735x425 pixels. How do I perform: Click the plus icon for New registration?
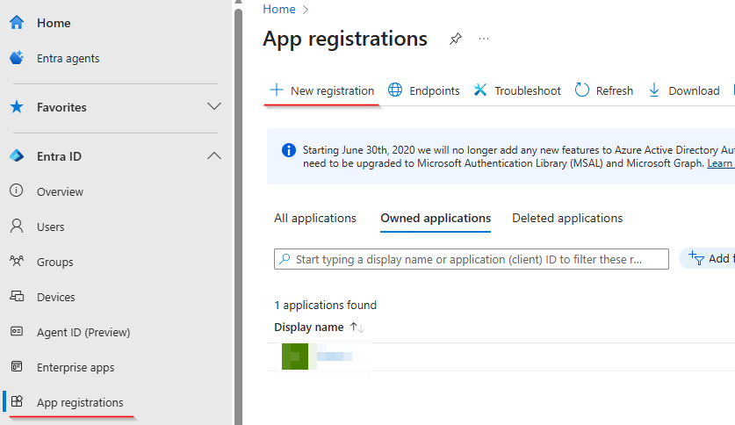pyautogui.click(x=277, y=90)
